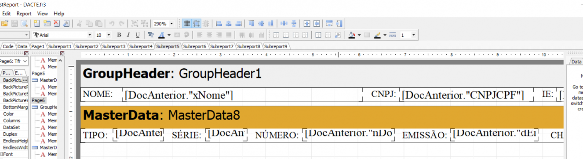The width and height of the screenshot is (583, 159).
Task: Align left edges icon
Action: (x=219, y=24)
